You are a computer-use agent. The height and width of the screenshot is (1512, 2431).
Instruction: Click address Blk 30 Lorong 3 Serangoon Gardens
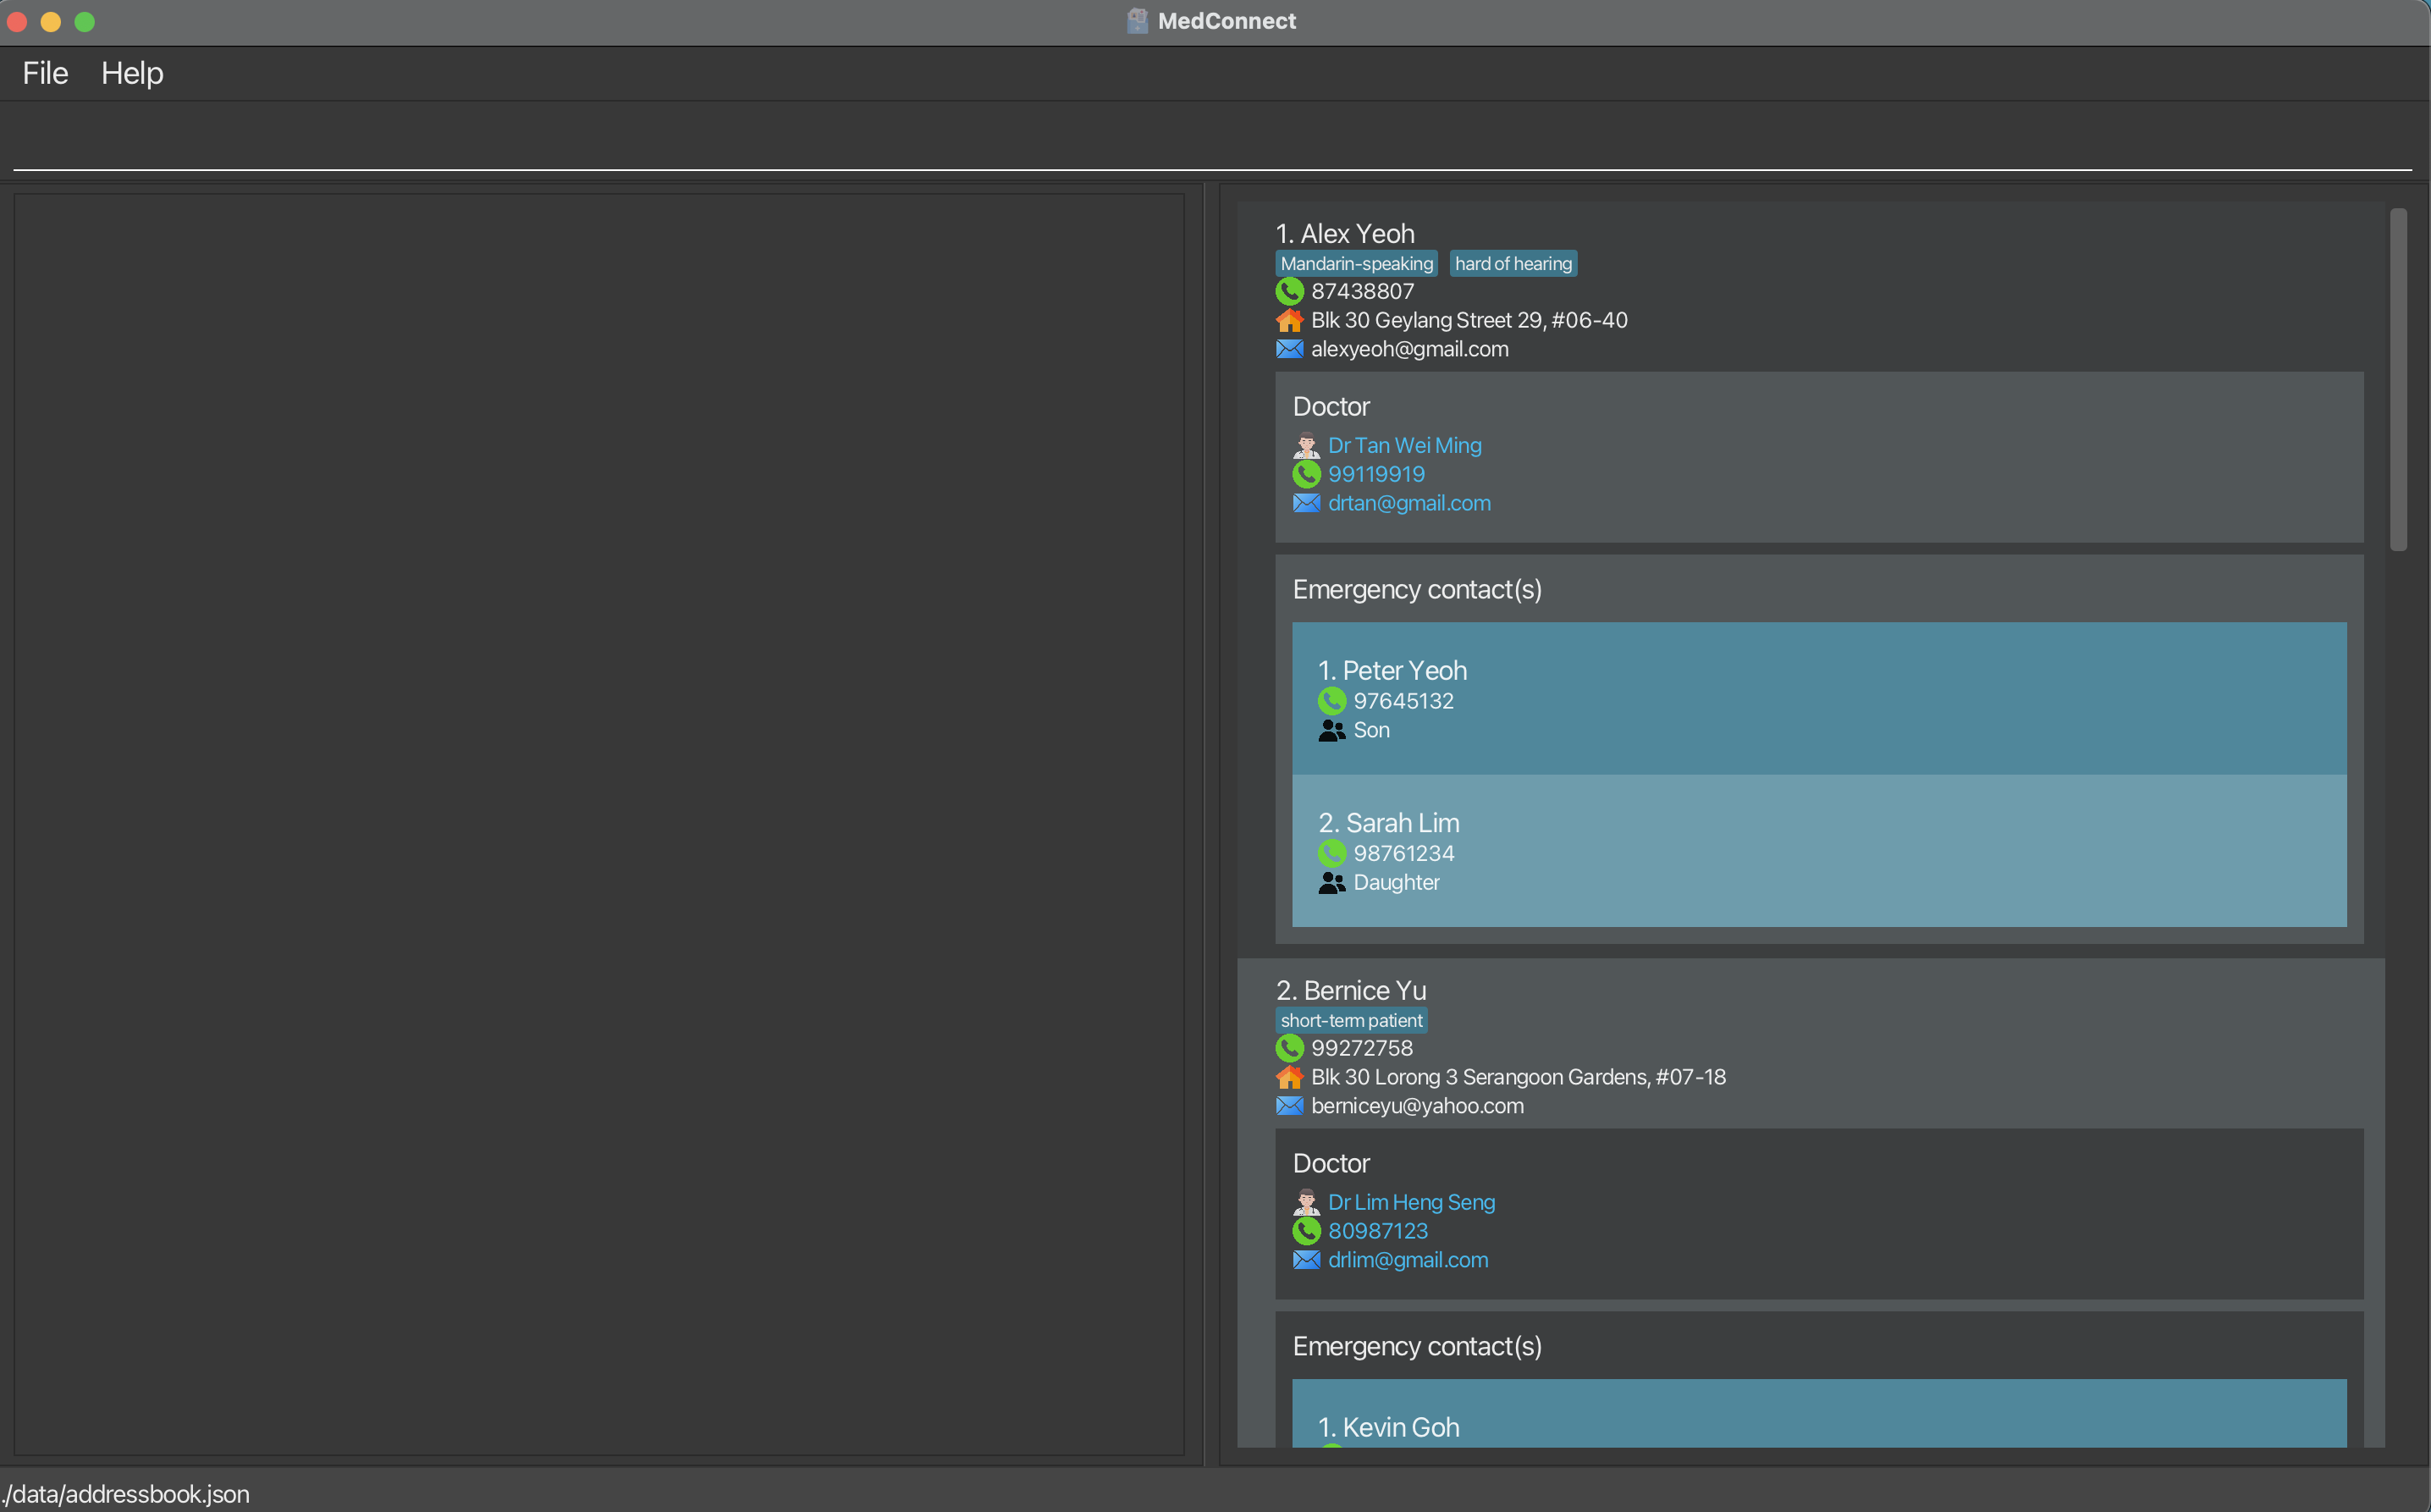[x=1519, y=1077]
